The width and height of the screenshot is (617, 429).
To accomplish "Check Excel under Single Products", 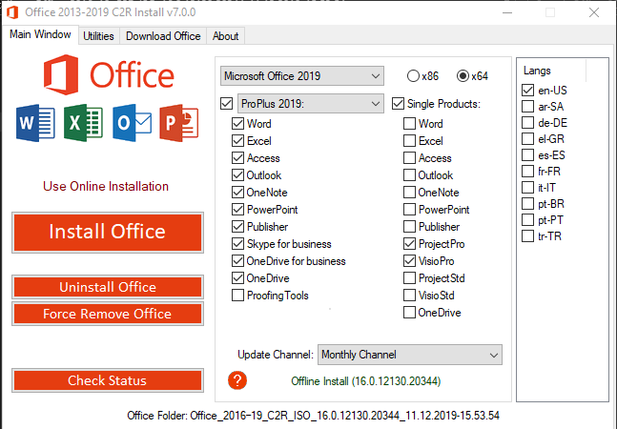I will coord(410,141).
